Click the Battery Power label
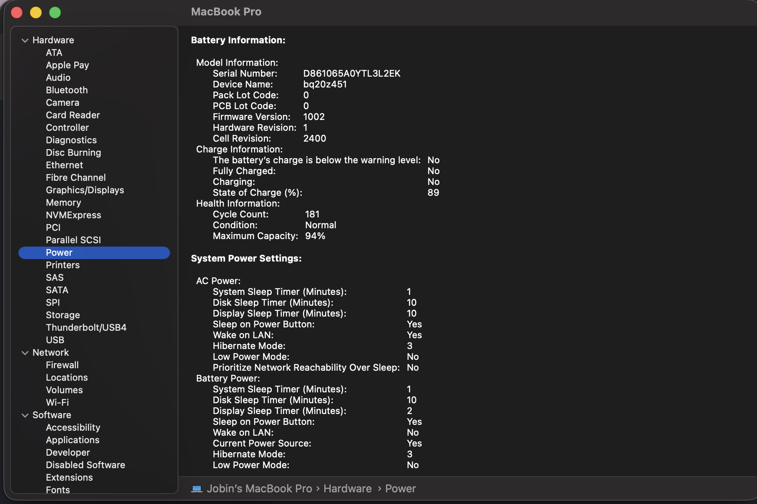 coord(228,378)
